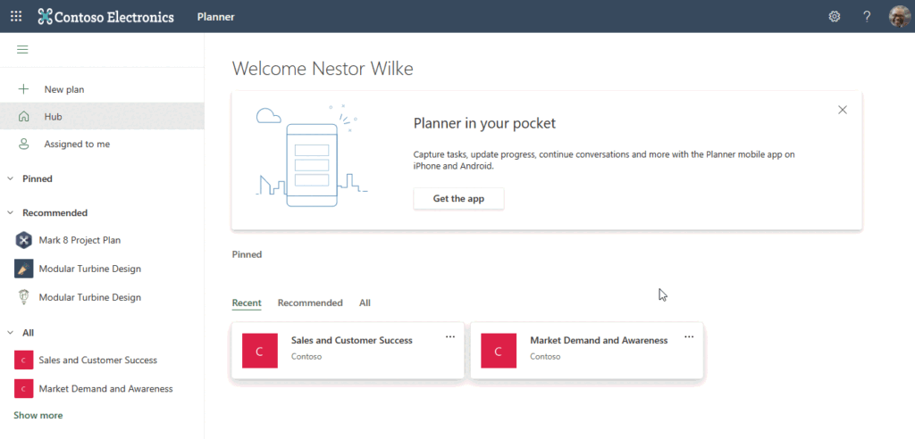Switch to the Recommended tab
915x439 pixels.
point(310,303)
